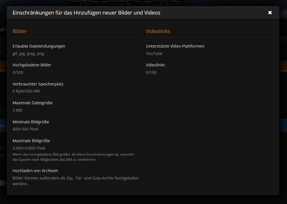Click the 3 MB file size value
Screen dimensions: 287x204
(17, 110)
